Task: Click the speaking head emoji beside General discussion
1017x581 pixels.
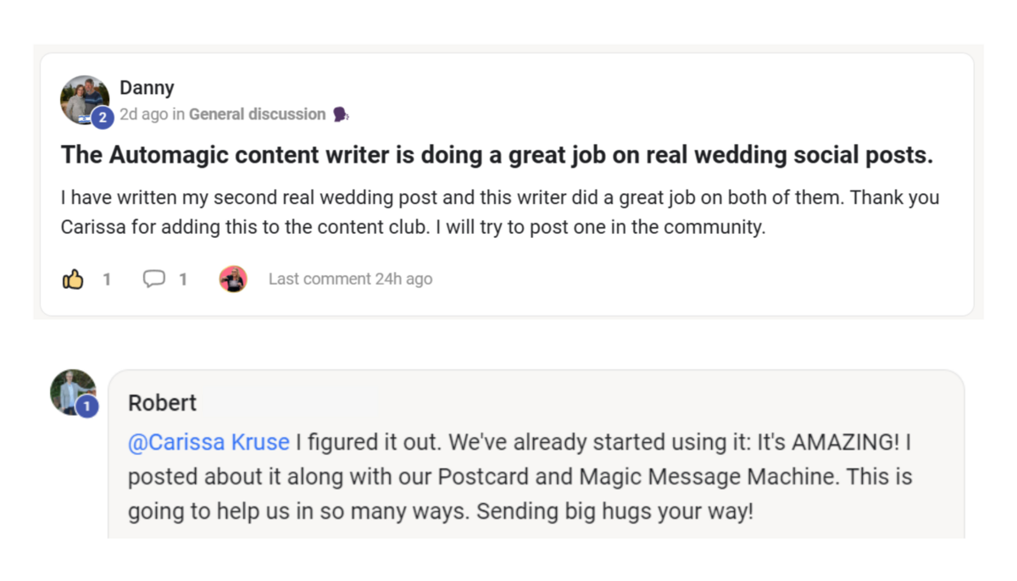Action: coord(341,114)
